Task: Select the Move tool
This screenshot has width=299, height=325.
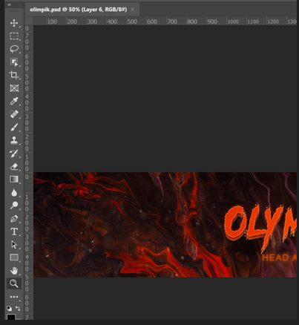Action: 14,23
